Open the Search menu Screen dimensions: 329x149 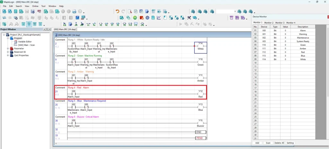pos(19,6)
